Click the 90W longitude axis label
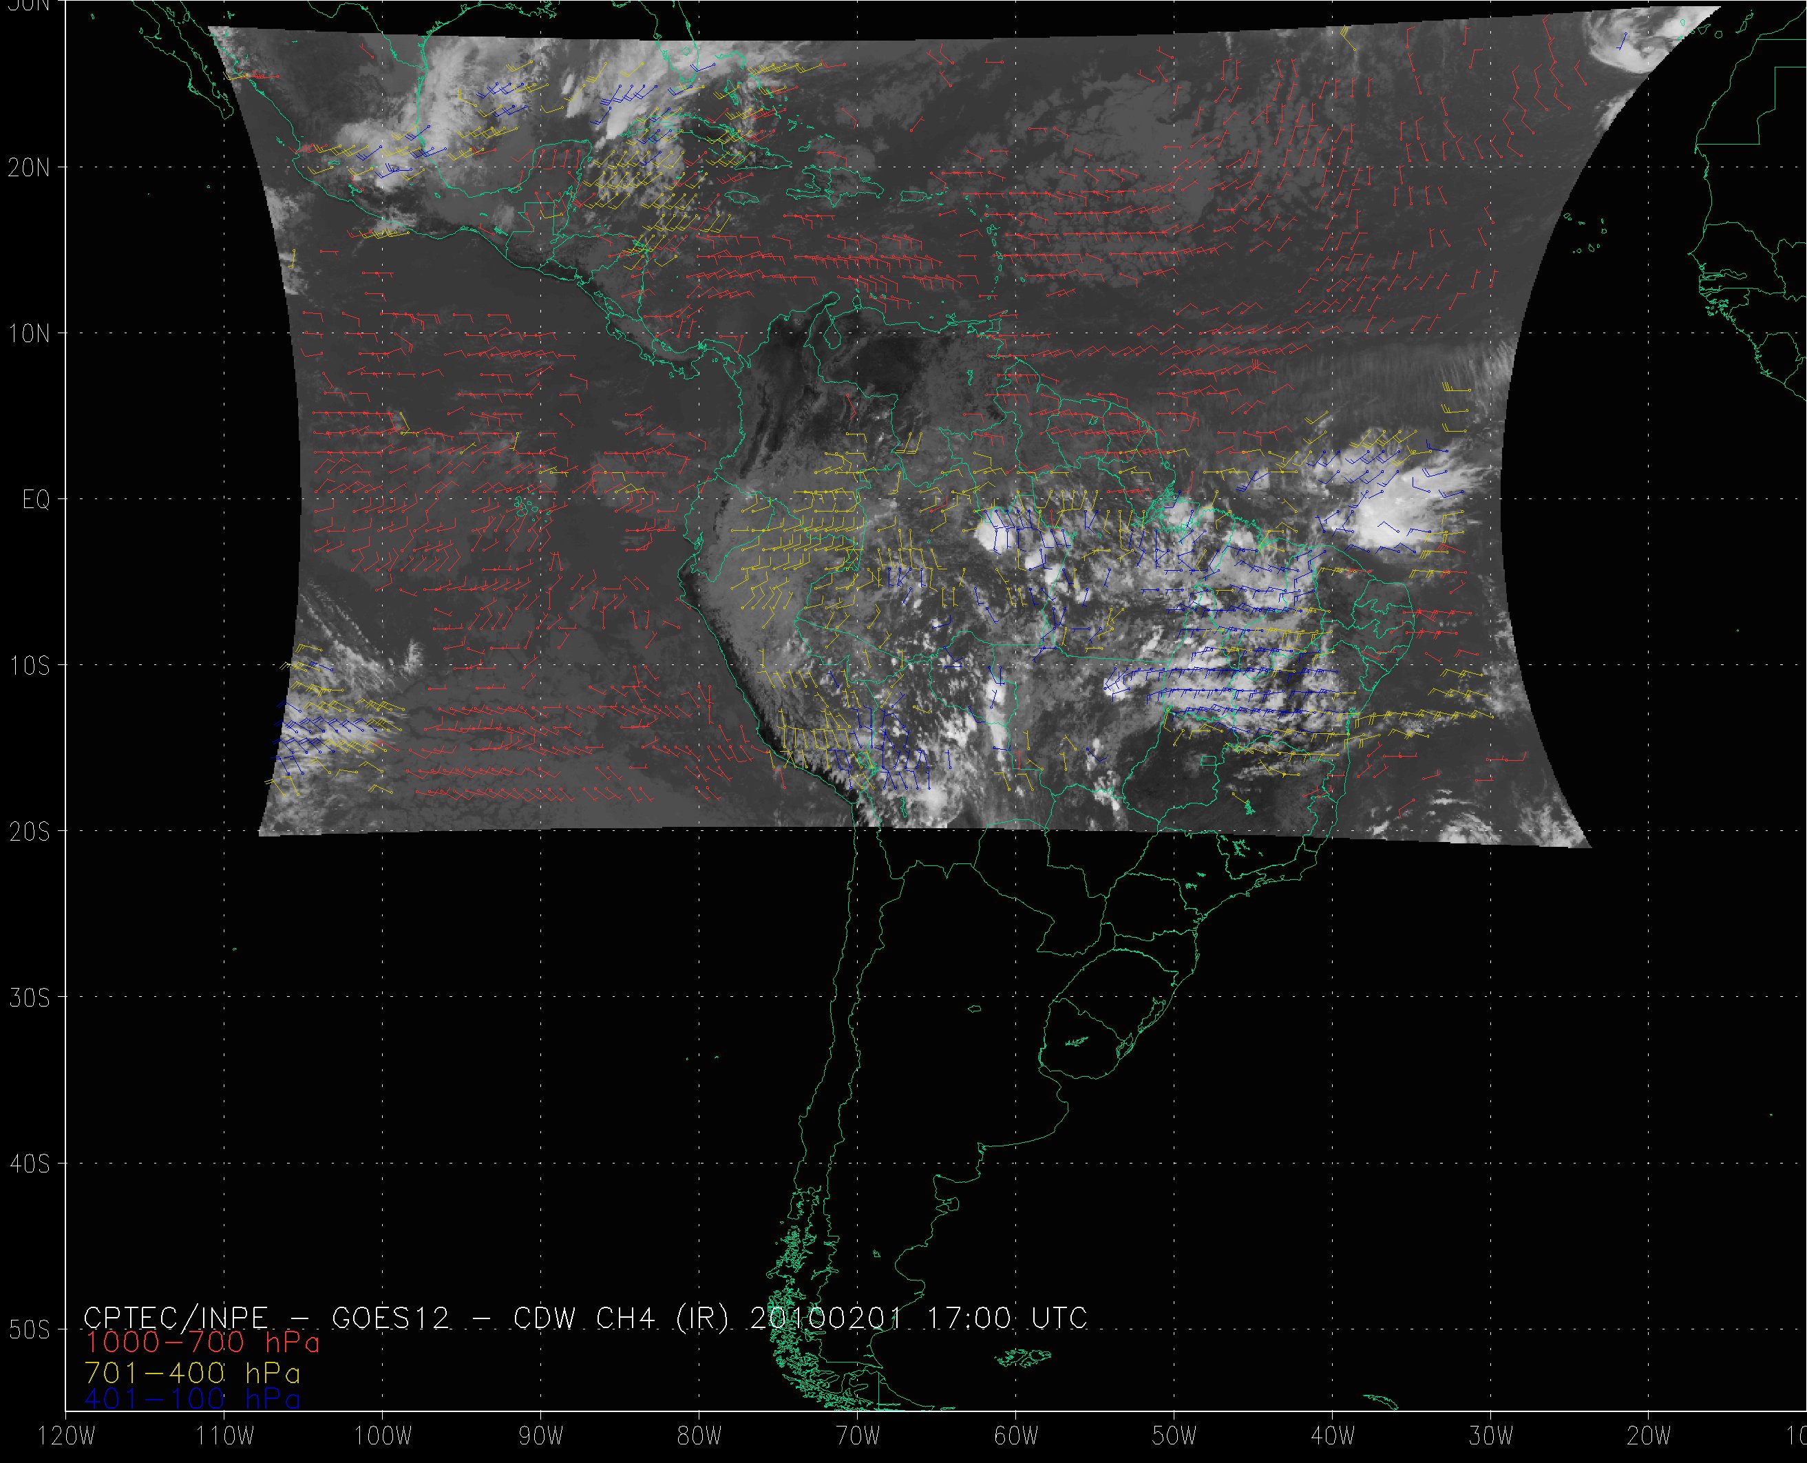The height and width of the screenshot is (1463, 1807). (541, 1437)
